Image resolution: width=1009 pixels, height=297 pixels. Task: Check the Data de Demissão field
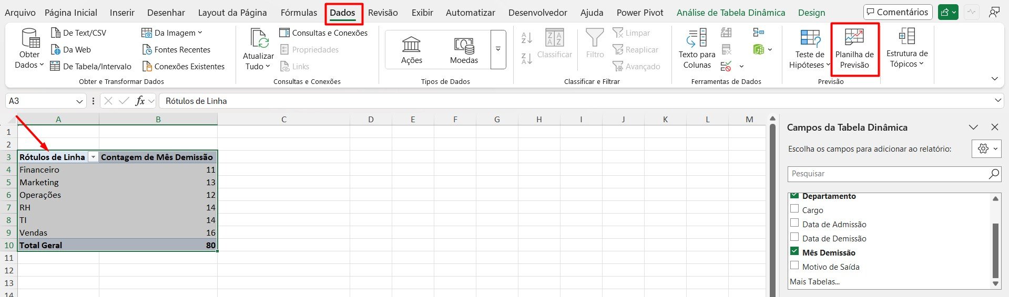point(794,238)
